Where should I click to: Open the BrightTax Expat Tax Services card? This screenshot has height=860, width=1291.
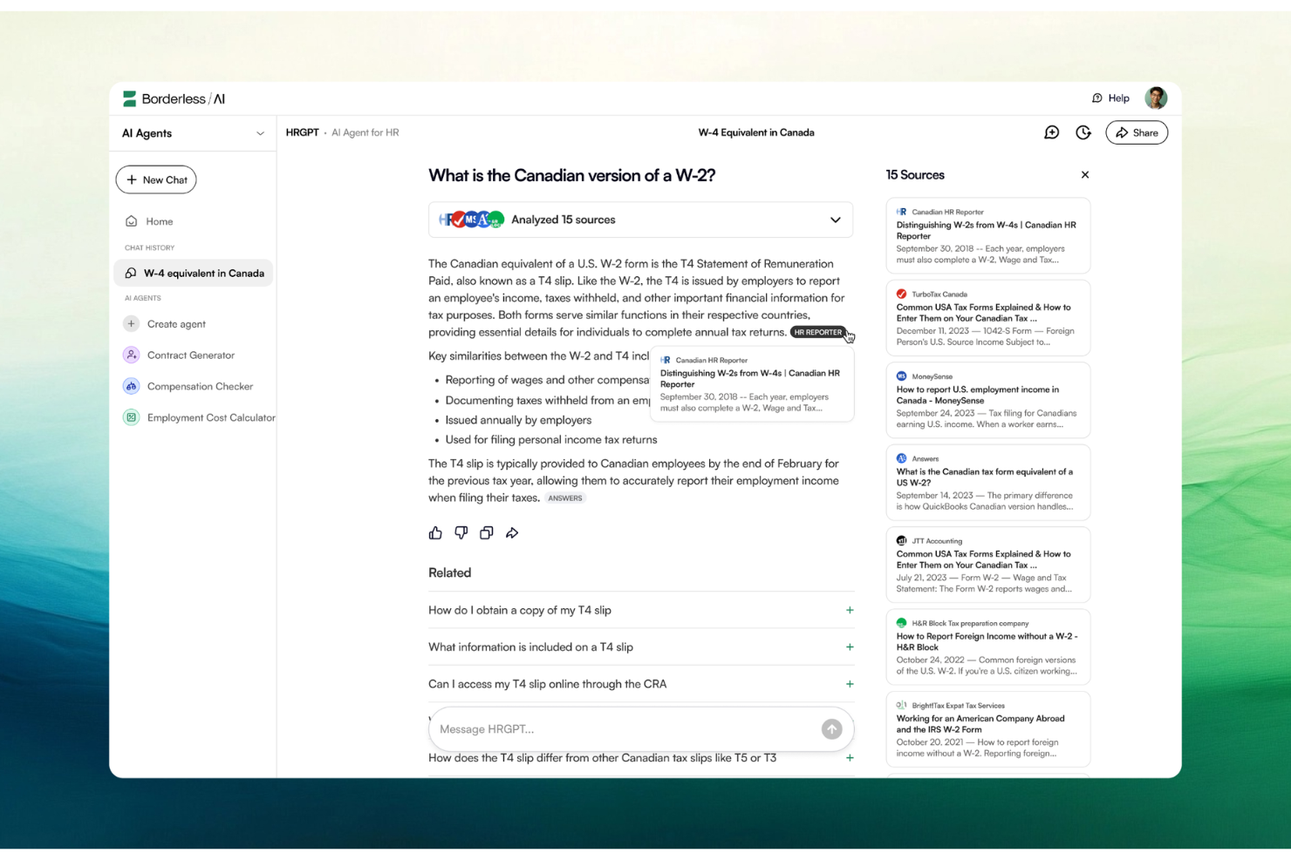tap(988, 729)
